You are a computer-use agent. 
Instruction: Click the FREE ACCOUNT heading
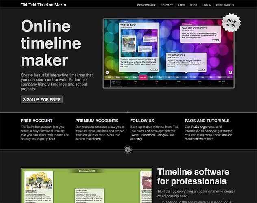click(37, 121)
